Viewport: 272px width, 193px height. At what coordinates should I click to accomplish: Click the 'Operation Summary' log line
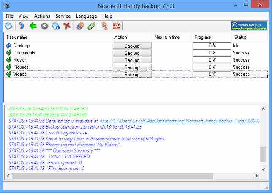54,150
